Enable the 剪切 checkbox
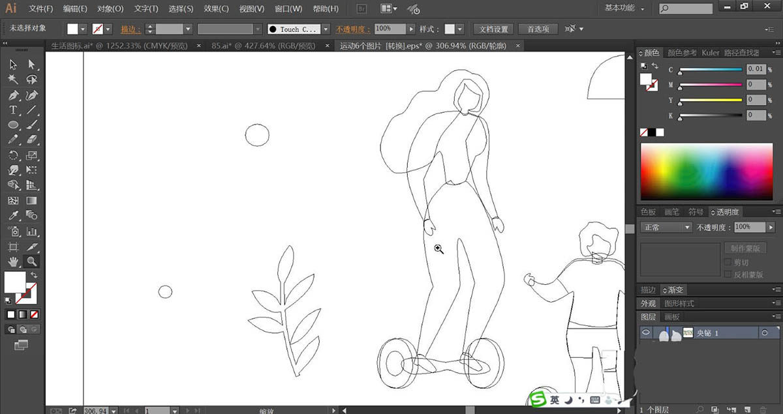The width and height of the screenshot is (783, 414). pyautogui.click(x=728, y=262)
